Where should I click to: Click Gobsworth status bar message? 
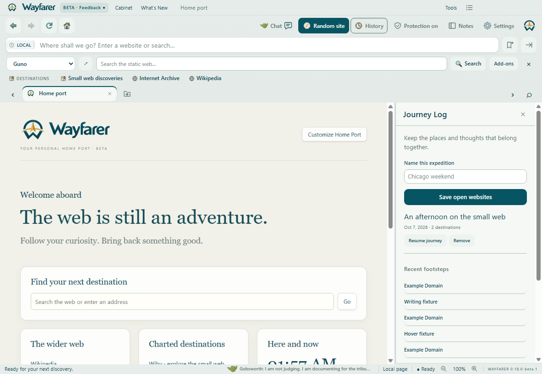coord(305,369)
